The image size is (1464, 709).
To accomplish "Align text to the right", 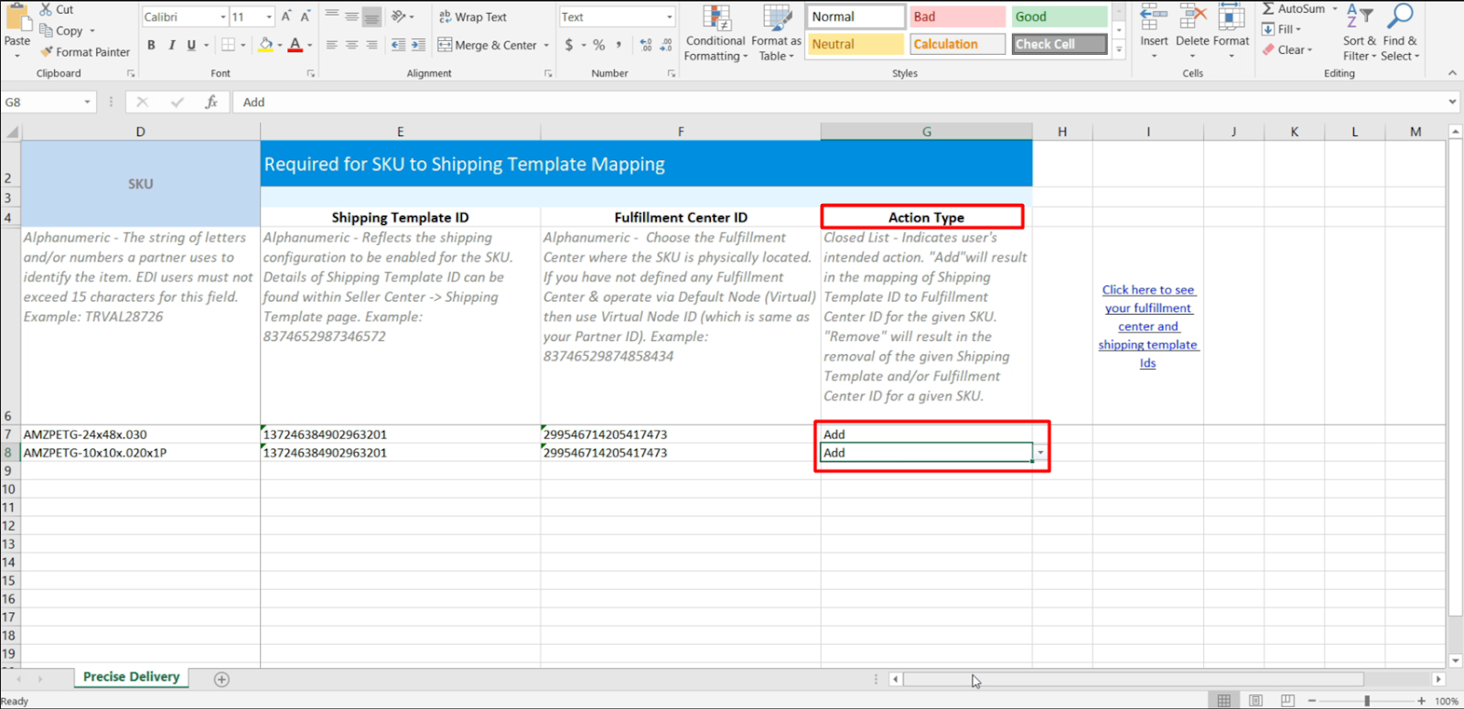I will (371, 45).
